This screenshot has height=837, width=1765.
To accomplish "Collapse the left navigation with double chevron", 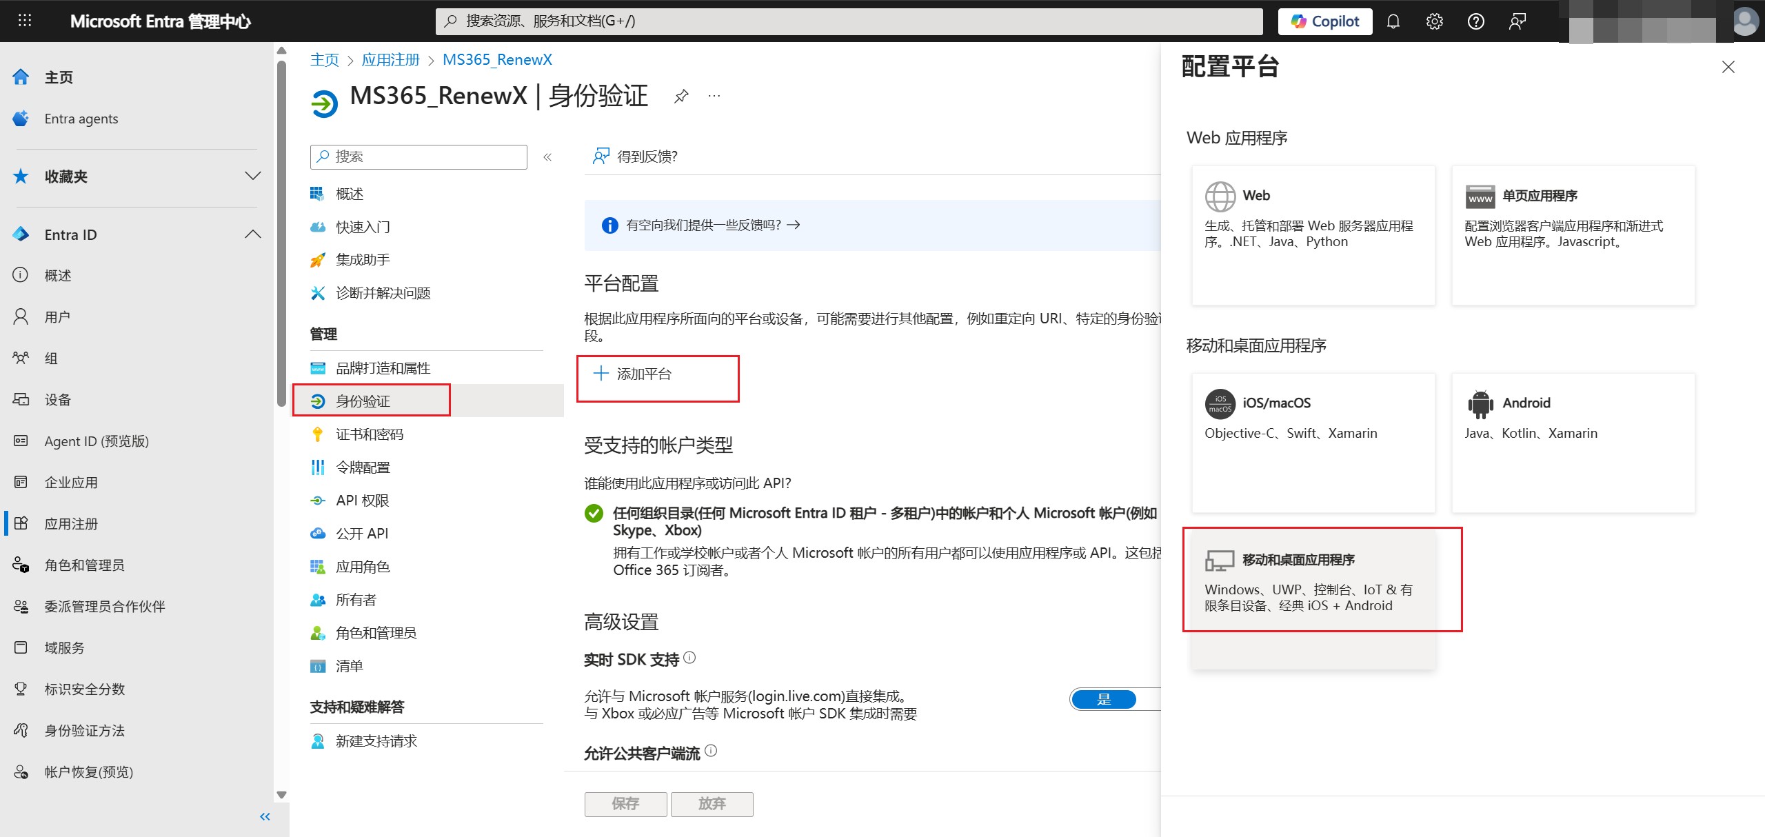I will [265, 817].
